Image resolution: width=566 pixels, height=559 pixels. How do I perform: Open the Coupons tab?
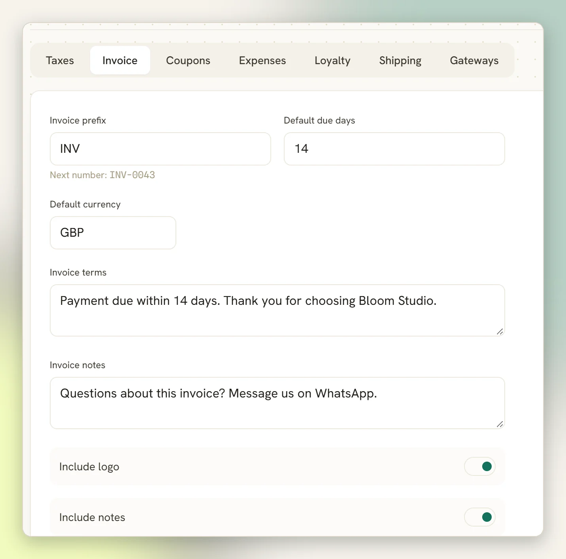point(188,60)
